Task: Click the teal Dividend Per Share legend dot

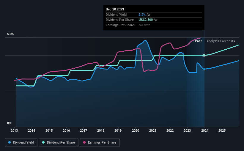Action: [x=43, y=142]
